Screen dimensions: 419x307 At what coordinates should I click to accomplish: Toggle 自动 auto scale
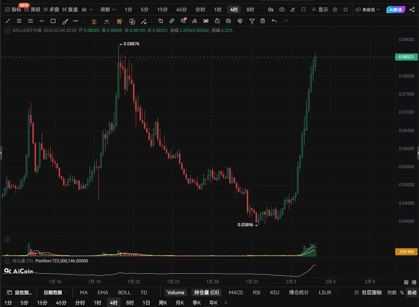point(412,292)
